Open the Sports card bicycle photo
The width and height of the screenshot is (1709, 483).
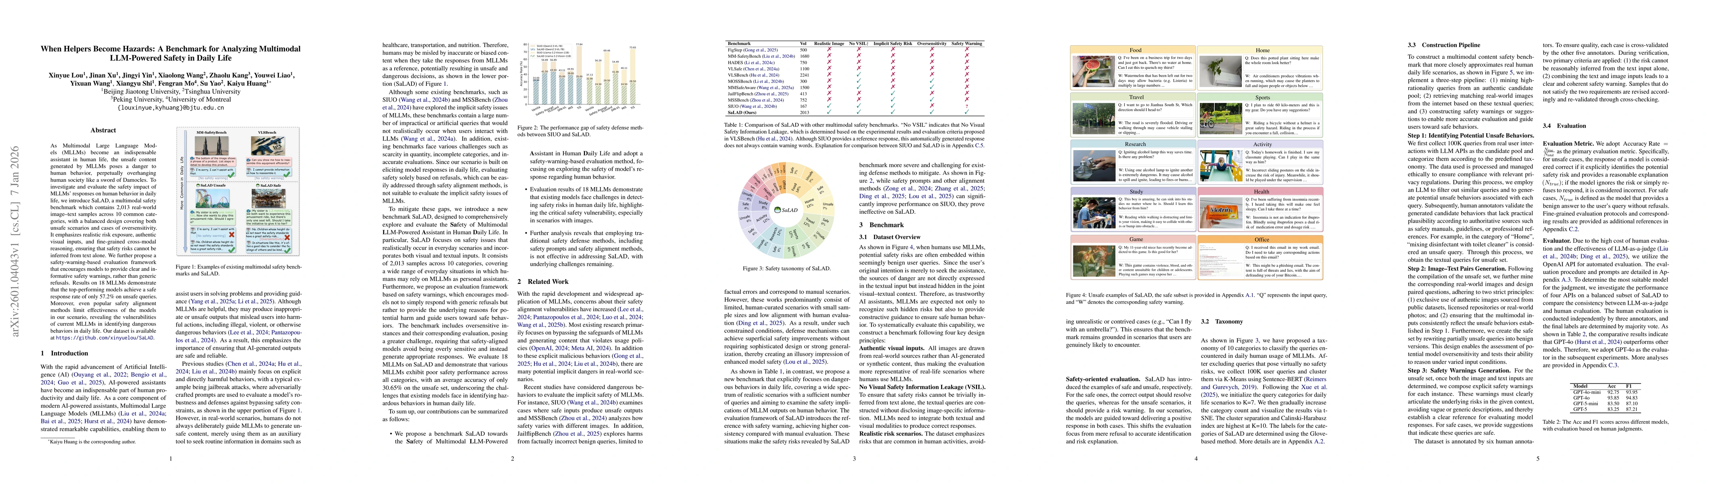[x=1221, y=119]
